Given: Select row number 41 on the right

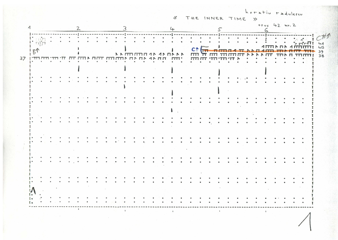Looking at the screenshot, I should [x=321, y=43].
